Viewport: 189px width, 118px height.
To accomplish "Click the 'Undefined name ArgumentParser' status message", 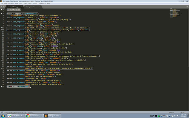I will coord(19,112).
